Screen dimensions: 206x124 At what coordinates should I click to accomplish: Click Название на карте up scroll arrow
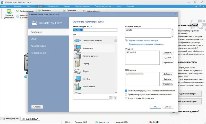172,30
